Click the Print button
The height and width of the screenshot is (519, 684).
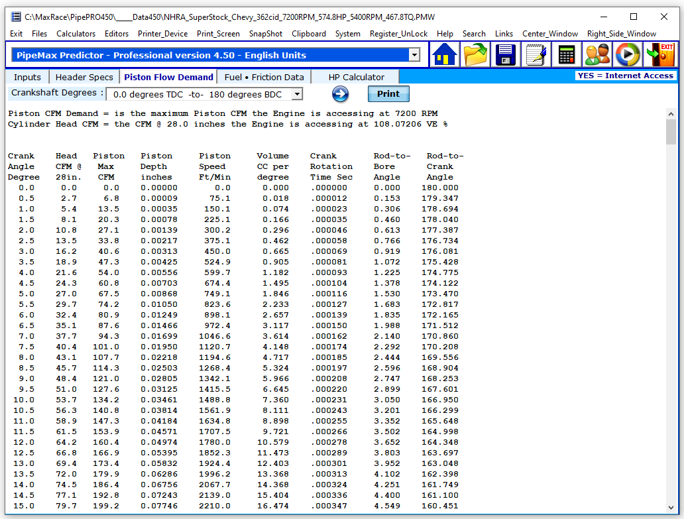pos(388,93)
